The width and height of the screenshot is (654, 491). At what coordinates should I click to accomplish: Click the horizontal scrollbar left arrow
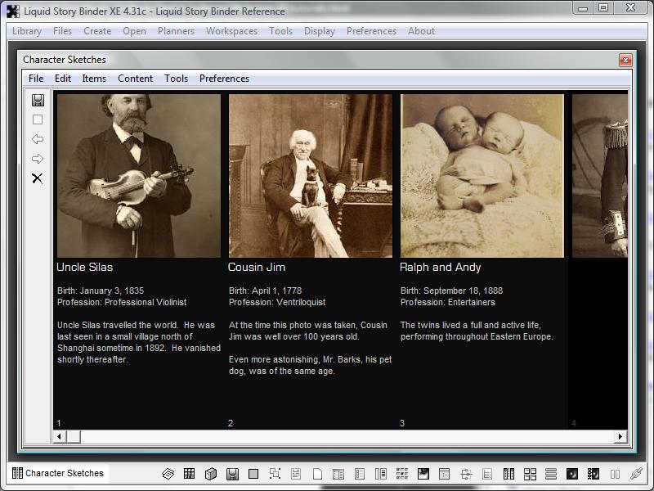[59, 437]
